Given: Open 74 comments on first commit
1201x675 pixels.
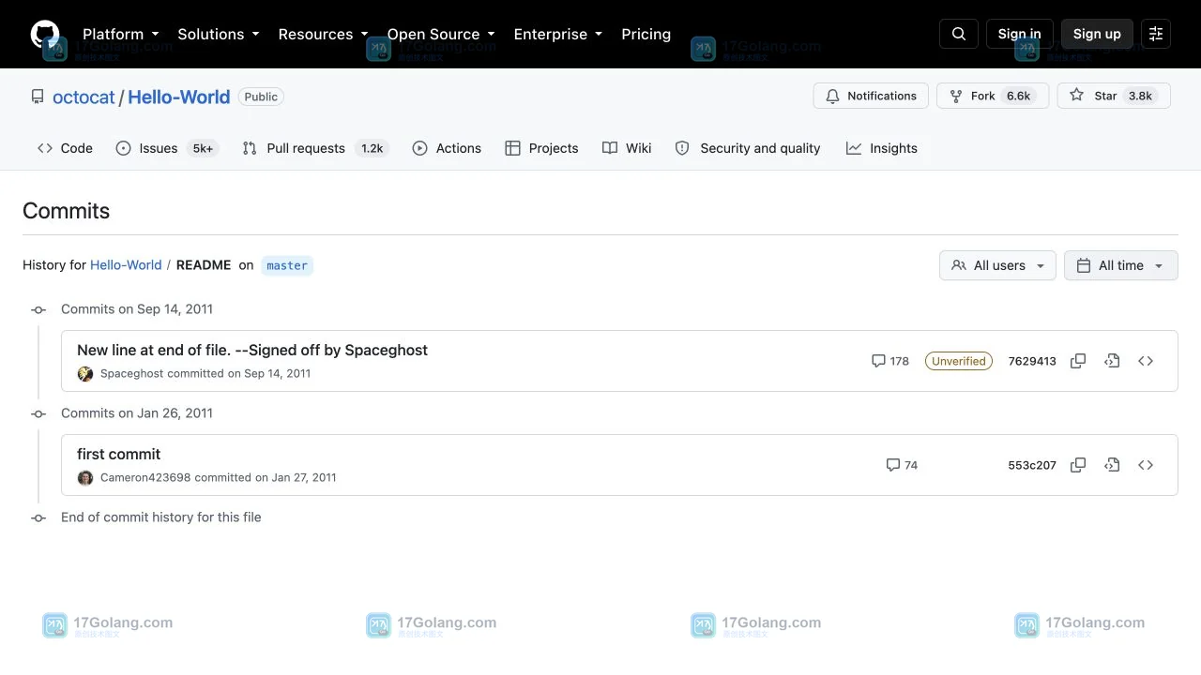Looking at the screenshot, I should 902,465.
